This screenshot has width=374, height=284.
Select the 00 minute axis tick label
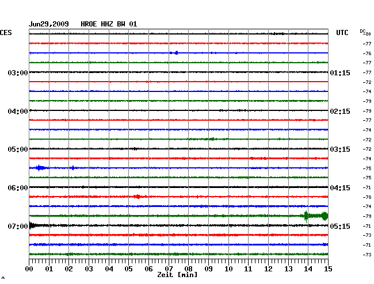(x=29, y=269)
